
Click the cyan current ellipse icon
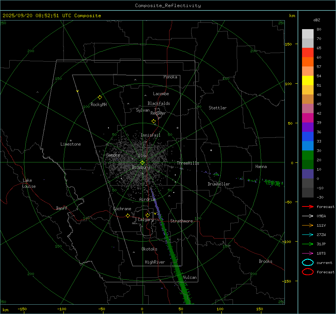pyautogui.click(x=308, y=262)
